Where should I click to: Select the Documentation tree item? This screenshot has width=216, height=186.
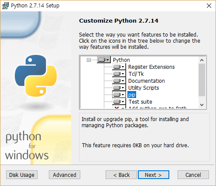point(147,81)
